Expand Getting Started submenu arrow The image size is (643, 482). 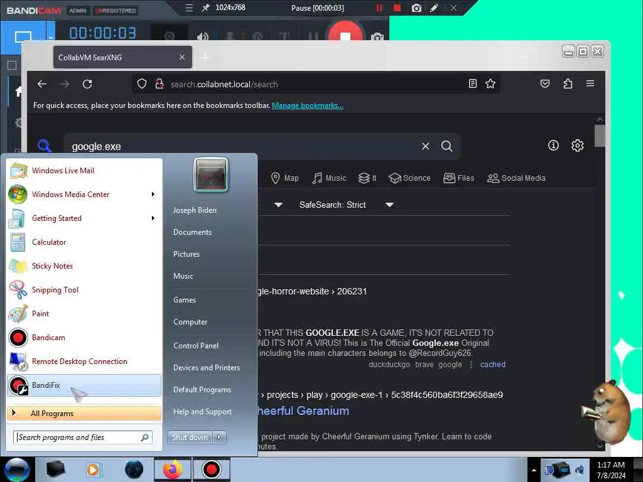(x=153, y=218)
